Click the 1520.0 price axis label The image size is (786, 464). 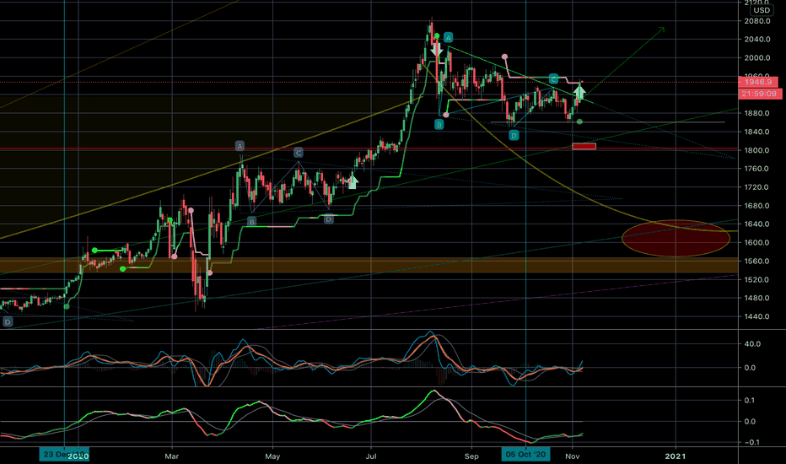pyautogui.click(x=757, y=279)
